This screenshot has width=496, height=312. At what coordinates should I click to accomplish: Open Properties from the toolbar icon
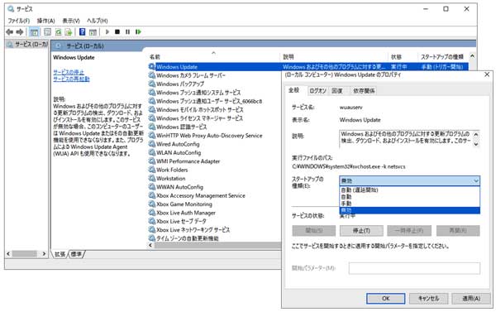[x=47, y=31]
